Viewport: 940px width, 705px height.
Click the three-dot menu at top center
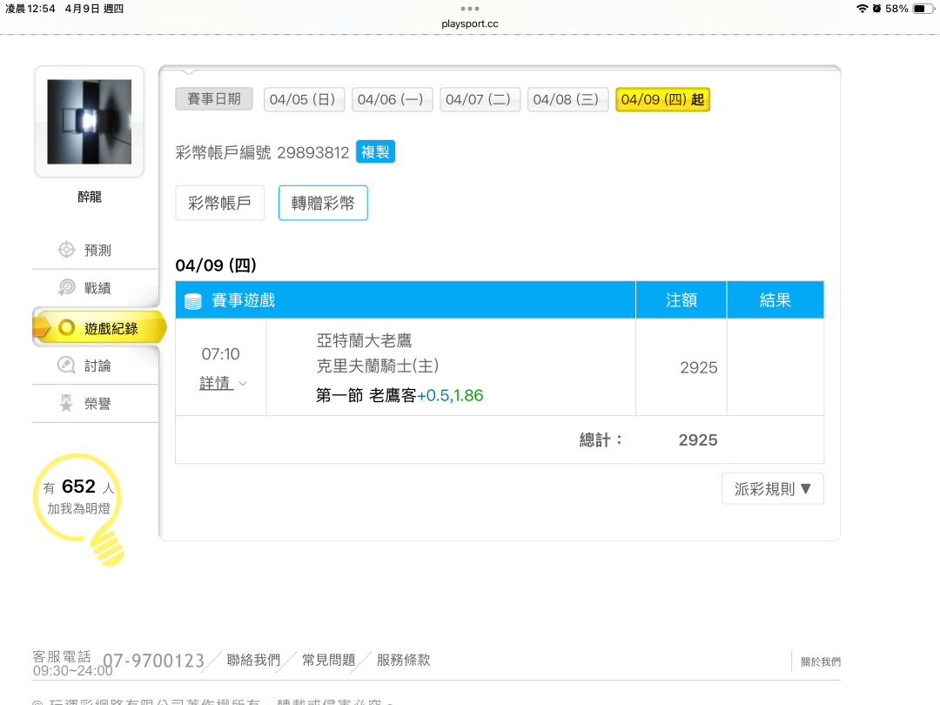pyautogui.click(x=470, y=9)
